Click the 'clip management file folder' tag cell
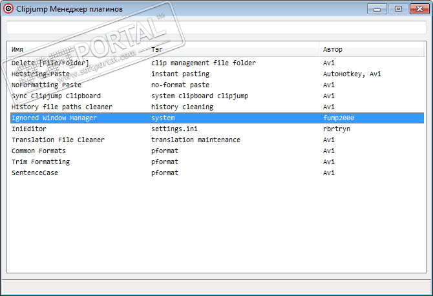 (203, 63)
